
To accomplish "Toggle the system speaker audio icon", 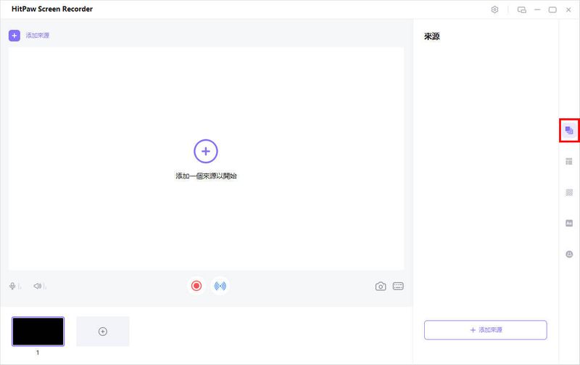I will pos(38,286).
